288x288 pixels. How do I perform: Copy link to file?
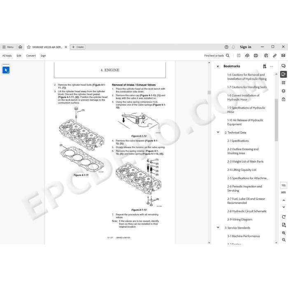tap(274, 56)
